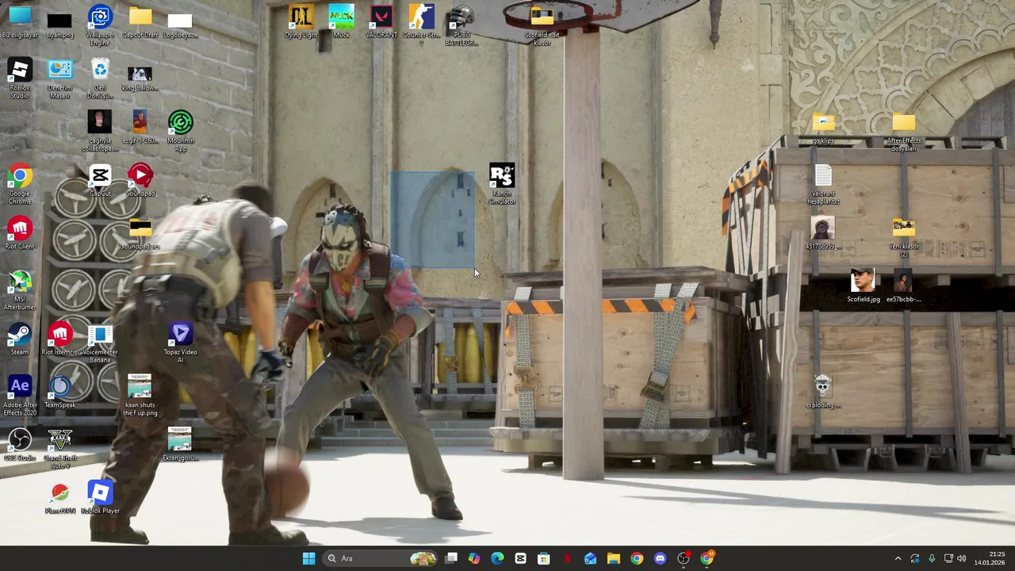
Task: Select the Scofield edit klasör folder
Action: tap(542, 26)
